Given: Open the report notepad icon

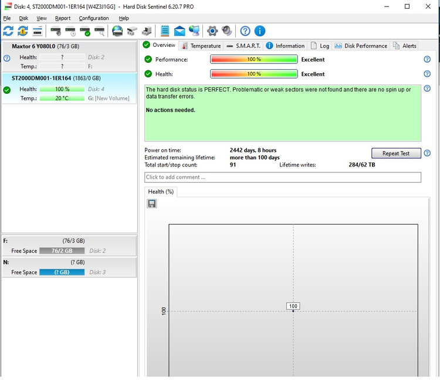Looking at the screenshot, I should [165, 31].
